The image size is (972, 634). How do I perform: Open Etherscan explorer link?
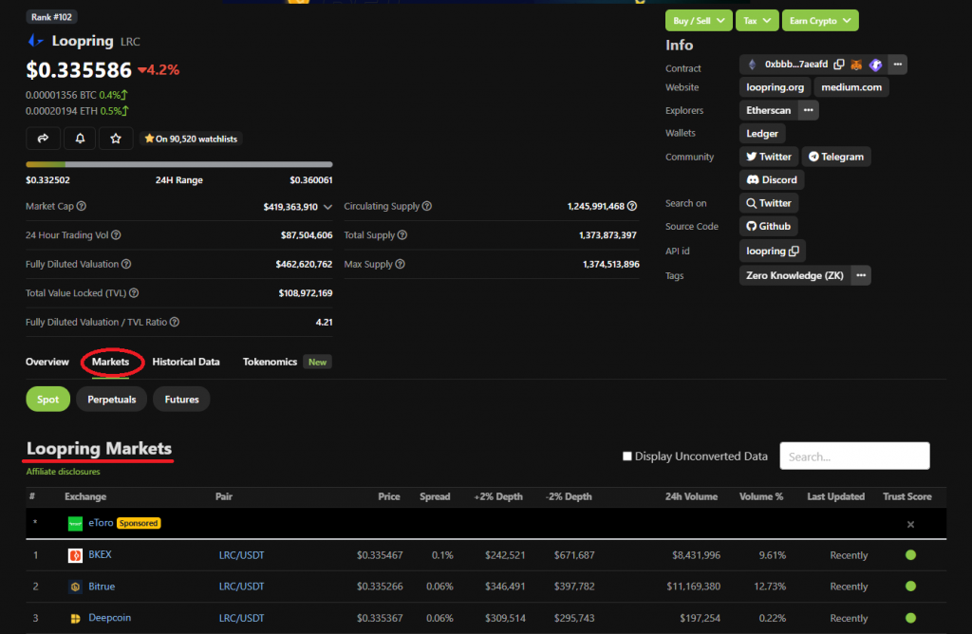tap(768, 110)
